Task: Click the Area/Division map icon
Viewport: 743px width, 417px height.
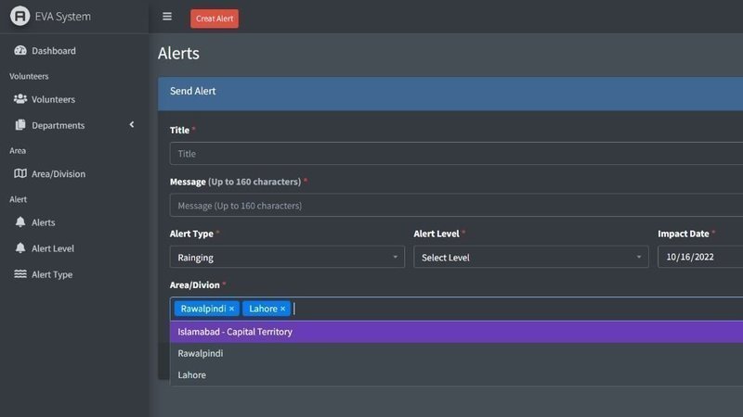Action: pyautogui.click(x=20, y=173)
